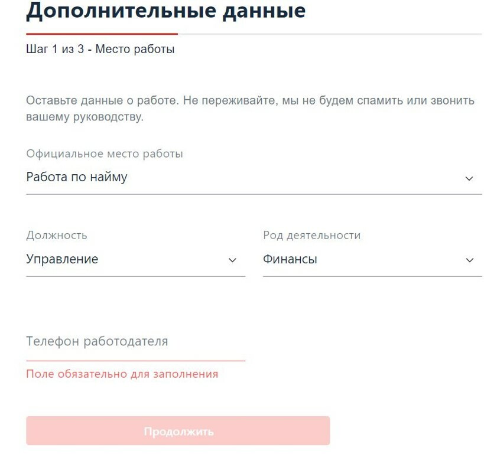This screenshot has height=454, width=484.
Task: Click the 'Финансы' selected activity value
Action: pos(290,259)
